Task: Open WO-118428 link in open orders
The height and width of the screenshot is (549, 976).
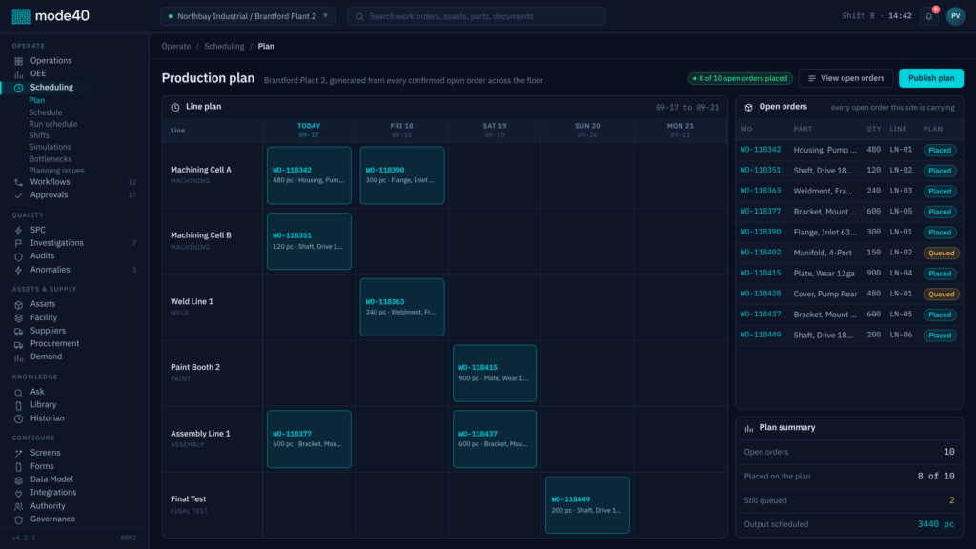Action: (x=760, y=294)
